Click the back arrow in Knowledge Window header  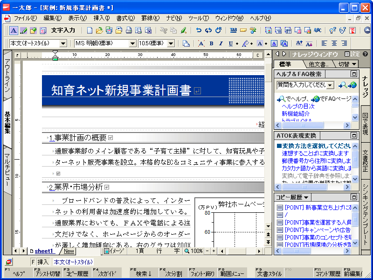pos(277,54)
